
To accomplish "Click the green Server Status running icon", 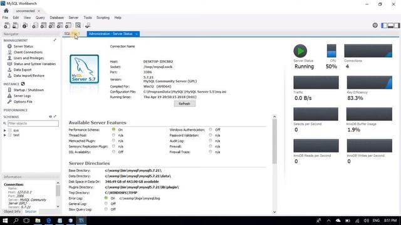I will [300, 51].
